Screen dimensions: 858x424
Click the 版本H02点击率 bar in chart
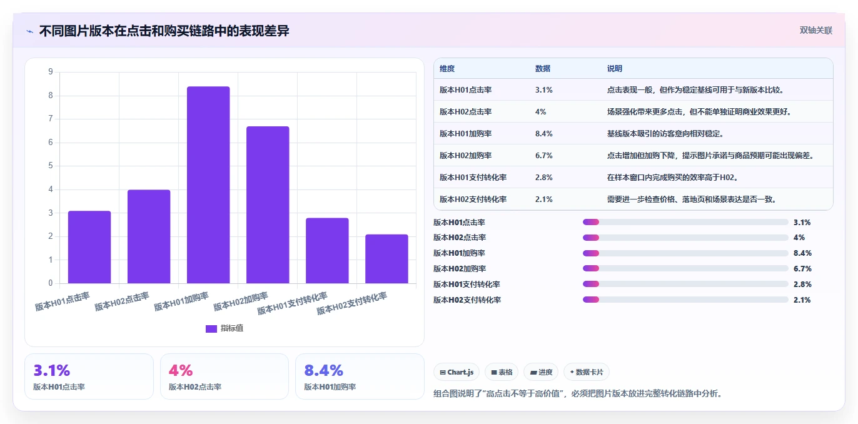(x=149, y=236)
